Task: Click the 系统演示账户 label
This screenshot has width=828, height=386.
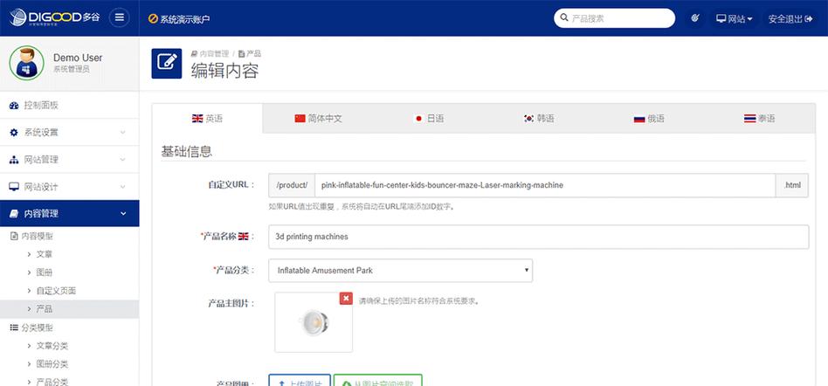Action: coord(185,19)
